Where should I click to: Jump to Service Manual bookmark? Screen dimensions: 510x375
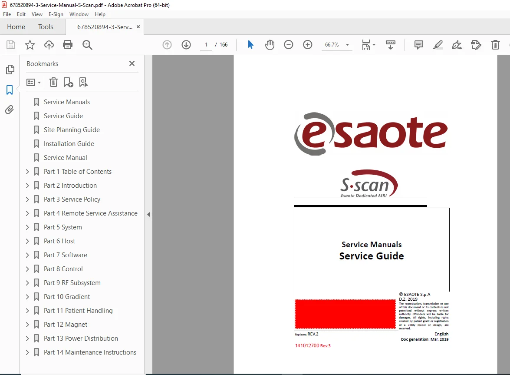coord(66,158)
